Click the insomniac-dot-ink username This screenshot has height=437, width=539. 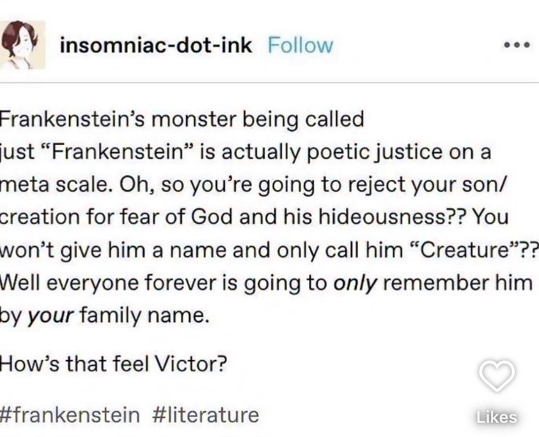pyautogui.click(x=156, y=45)
